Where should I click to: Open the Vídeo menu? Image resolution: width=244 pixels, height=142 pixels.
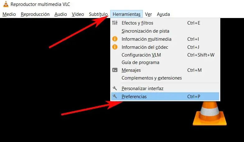[78, 14]
